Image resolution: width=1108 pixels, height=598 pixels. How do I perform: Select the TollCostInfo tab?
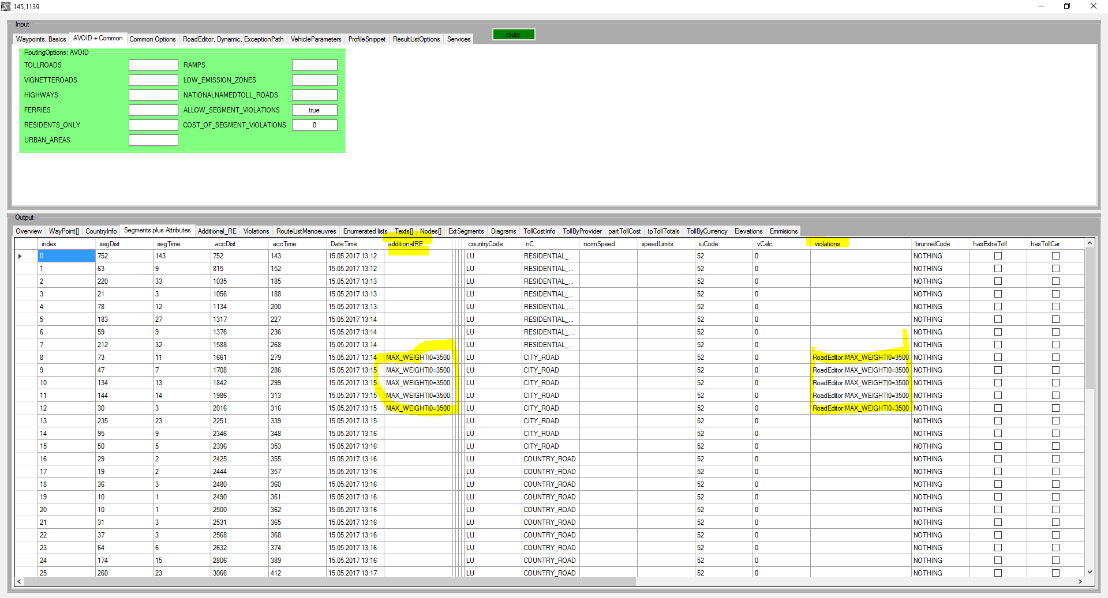[x=539, y=231]
